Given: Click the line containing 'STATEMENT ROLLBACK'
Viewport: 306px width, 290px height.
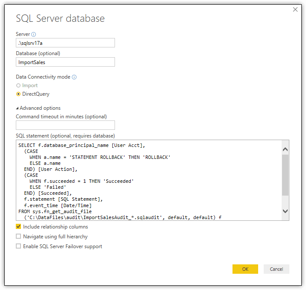Looking at the screenshot, I should pyautogui.click(x=100, y=157).
